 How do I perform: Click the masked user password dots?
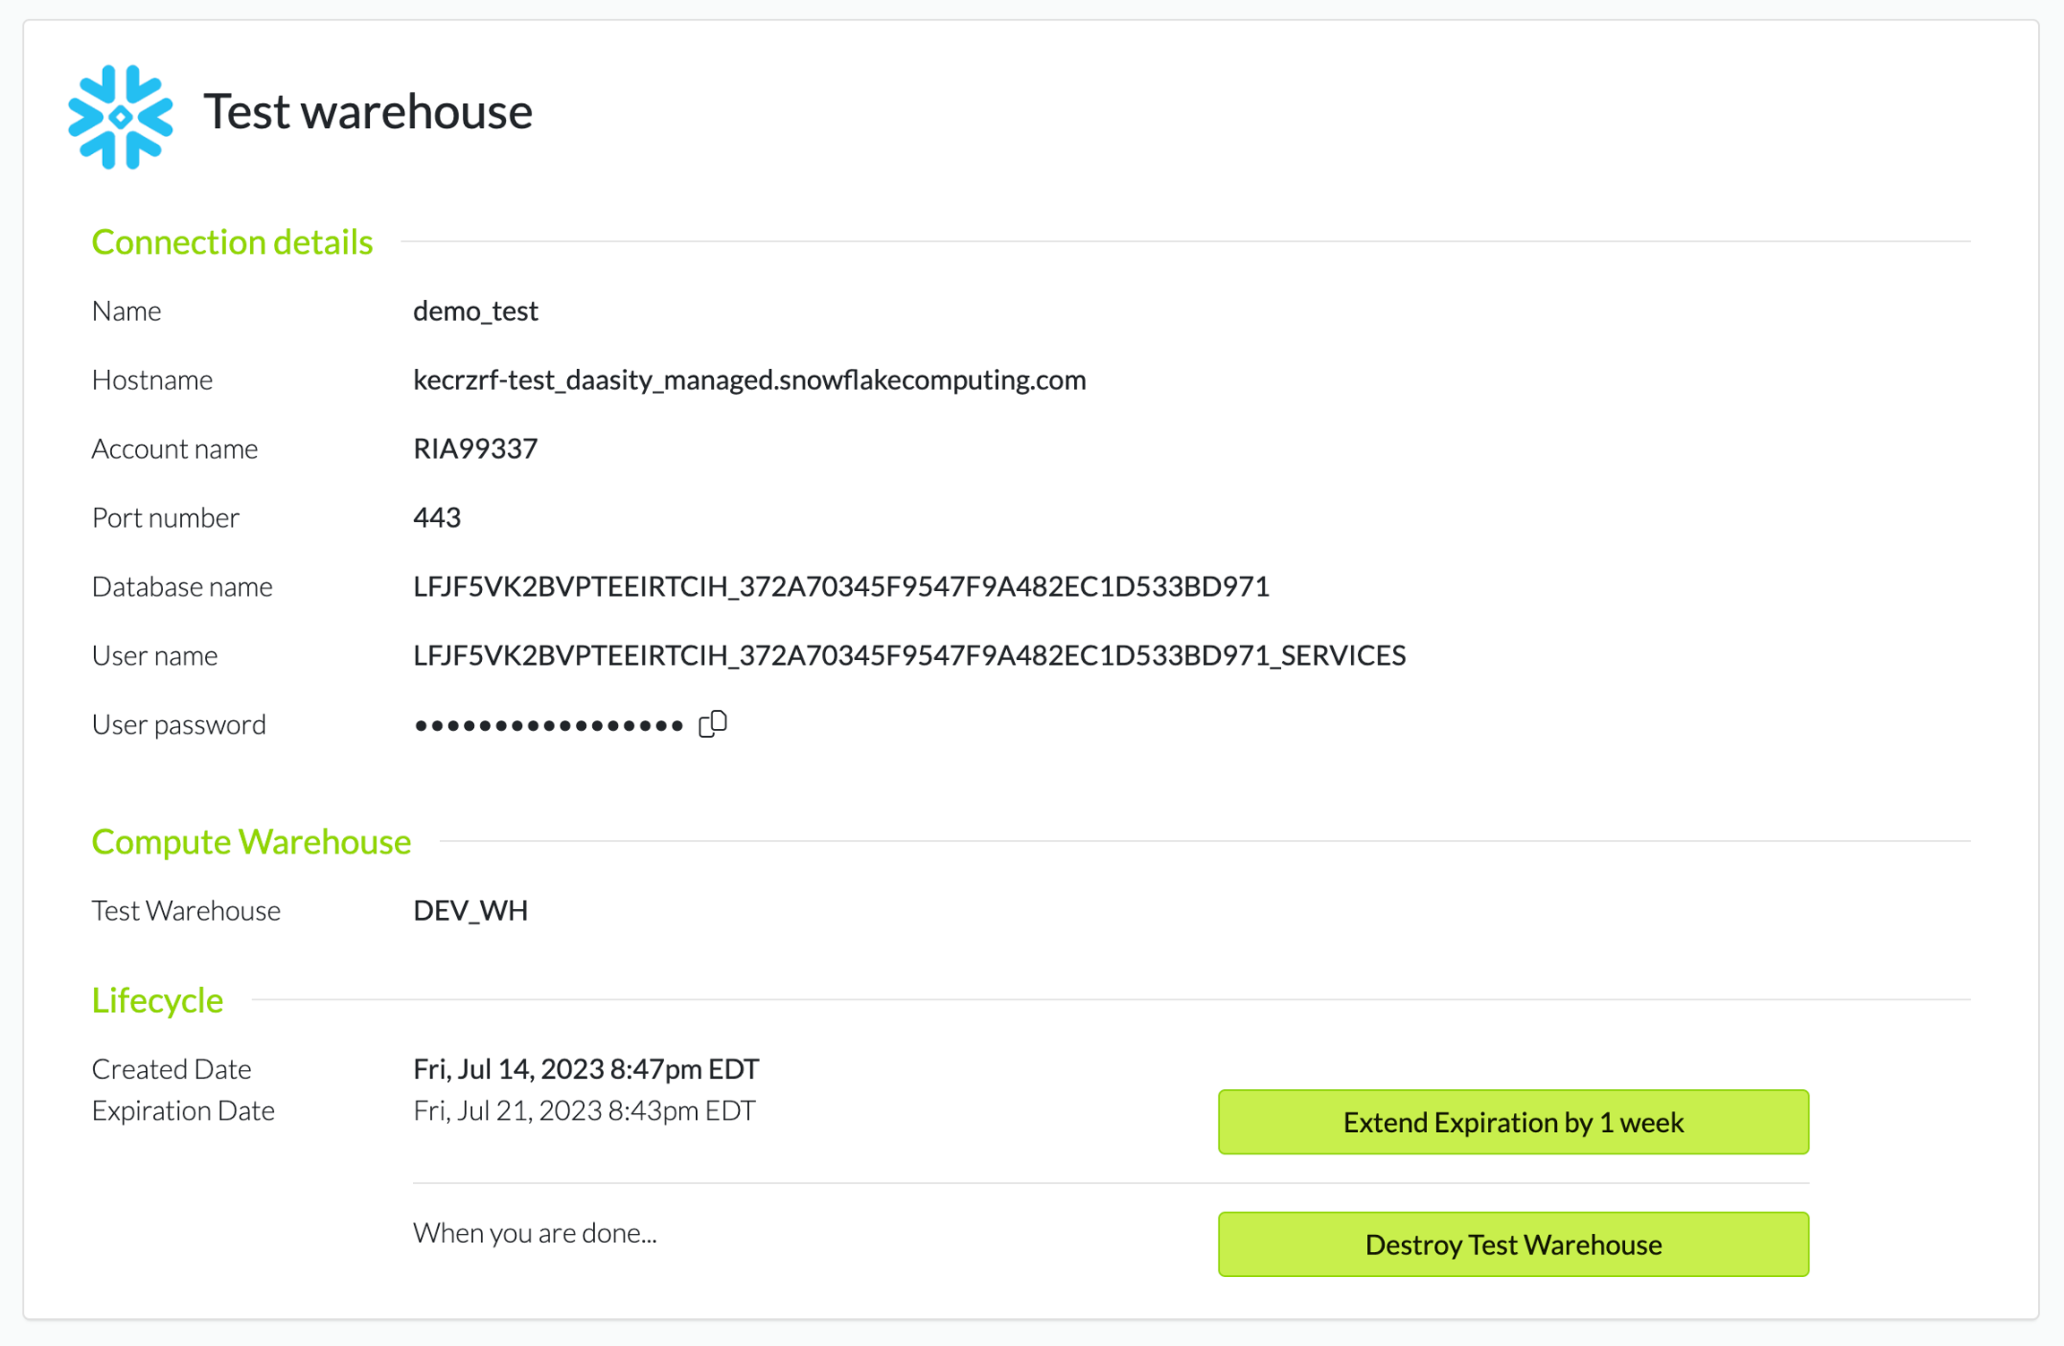(548, 725)
